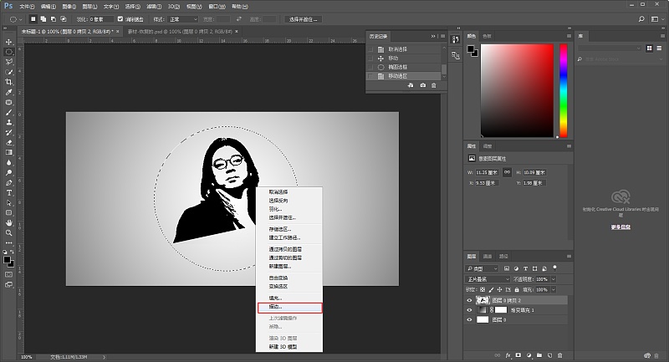This screenshot has width=669, height=362.
Task: Click the feather 0 像素 input field
Action: pyautogui.click(x=101, y=19)
